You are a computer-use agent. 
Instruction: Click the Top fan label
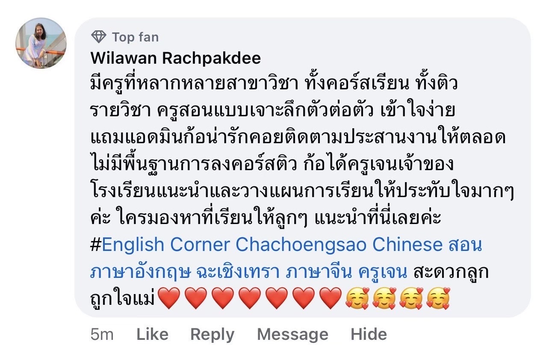click(x=135, y=37)
